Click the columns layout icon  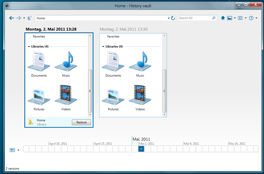tap(240, 18)
